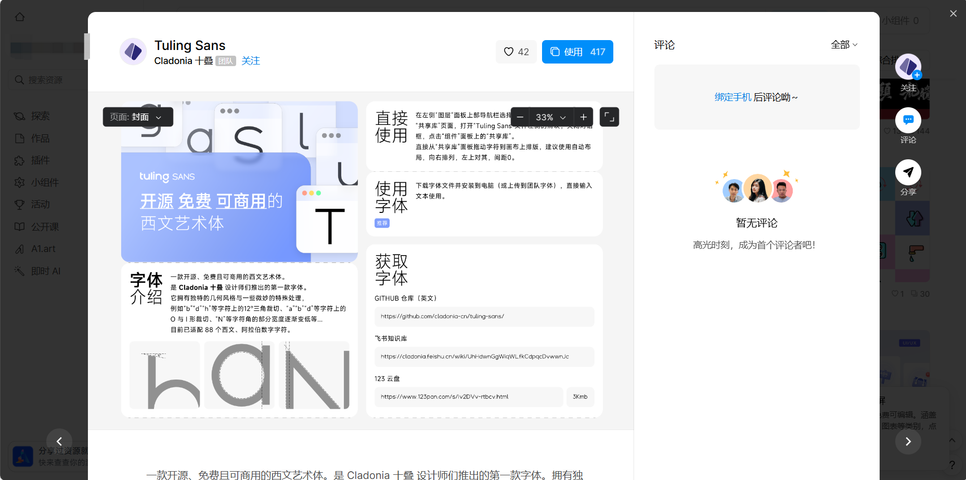Zoom in with the plus button
Viewport: 966px width, 480px height.
click(584, 117)
